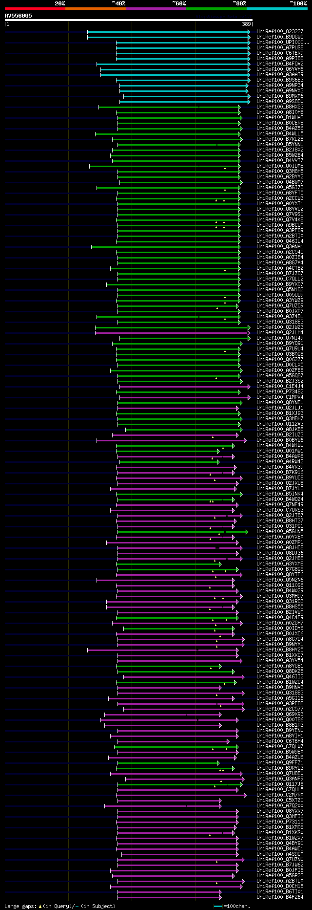The image size is (312, 910).
Task: Open hit UniRef100_Q7NI49
Action: pyautogui.click(x=280, y=338)
